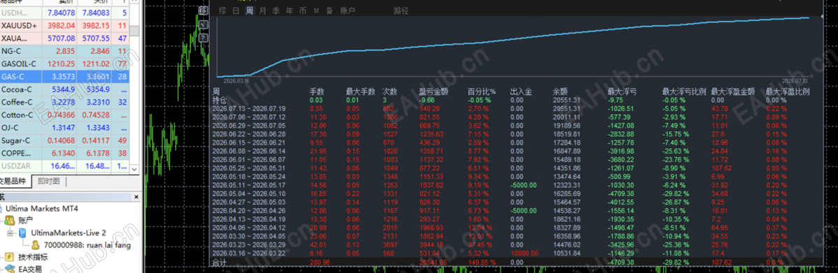Click the 持仓 positions row label
The width and height of the screenshot is (838, 273).
[219, 100]
